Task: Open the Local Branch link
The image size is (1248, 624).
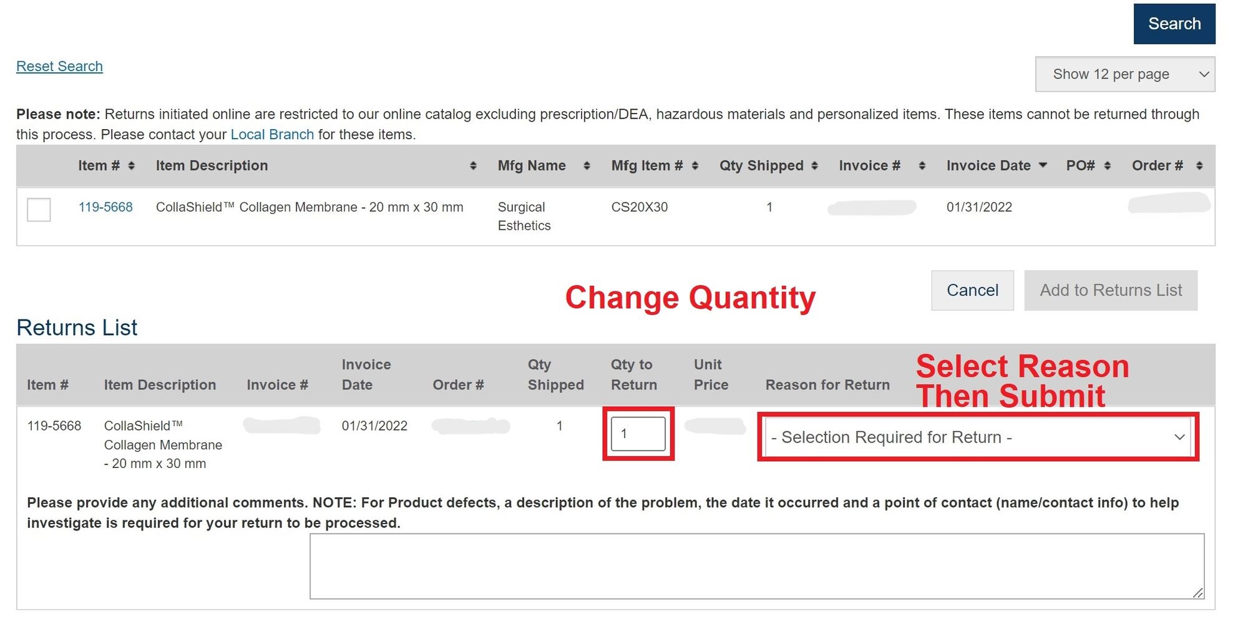Action: coord(272,134)
